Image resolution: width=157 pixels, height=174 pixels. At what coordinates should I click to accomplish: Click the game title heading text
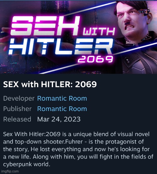50,84
